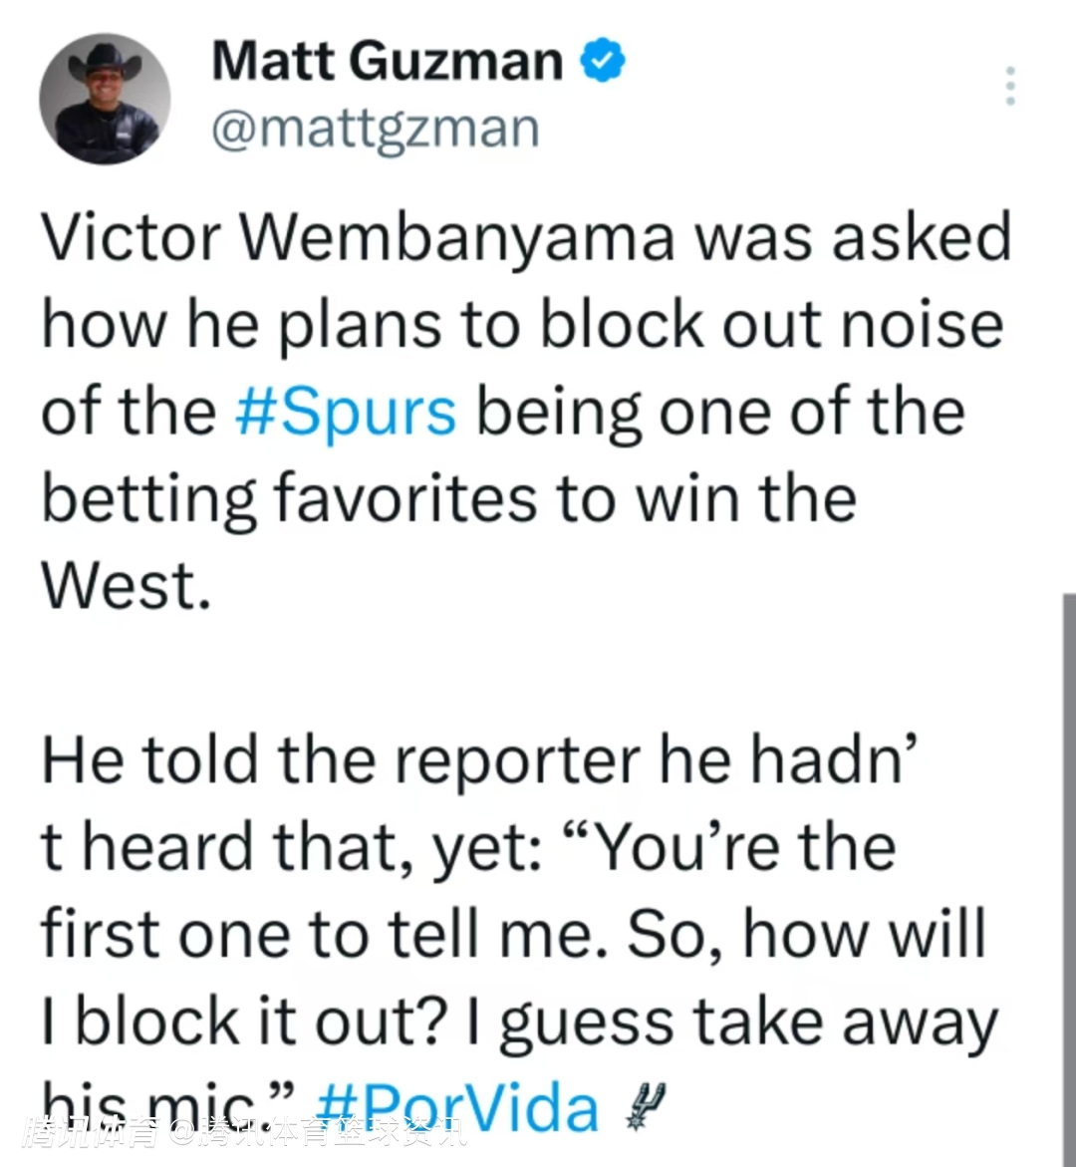Follow the #Spurs hashtag link

[347, 412]
